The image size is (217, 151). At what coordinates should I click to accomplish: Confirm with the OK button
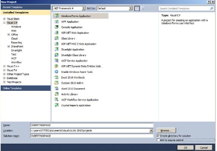[x=185, y=148]
